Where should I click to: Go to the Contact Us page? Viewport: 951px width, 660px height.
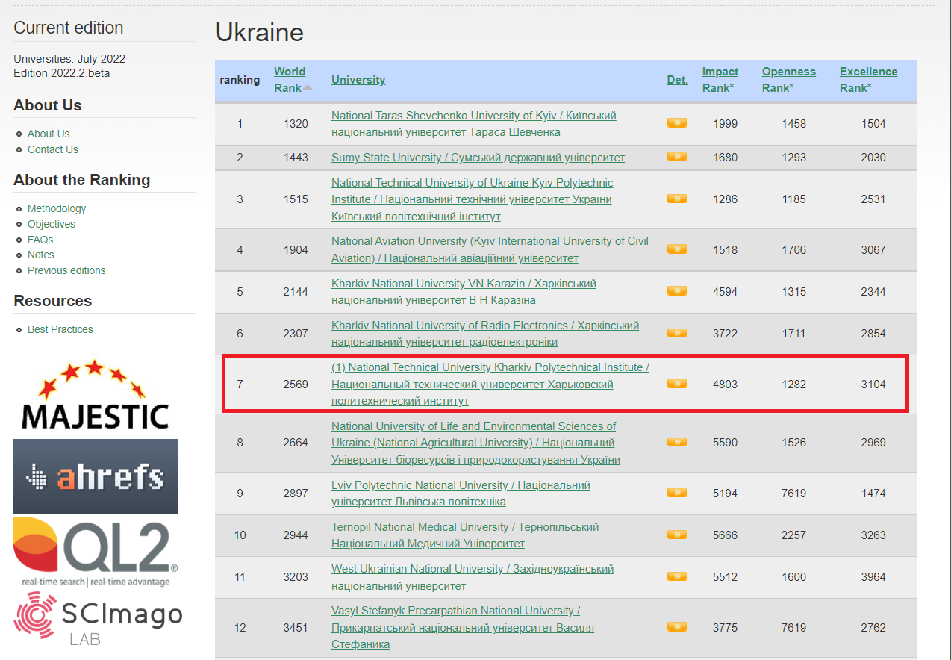[x=52, y=149]
